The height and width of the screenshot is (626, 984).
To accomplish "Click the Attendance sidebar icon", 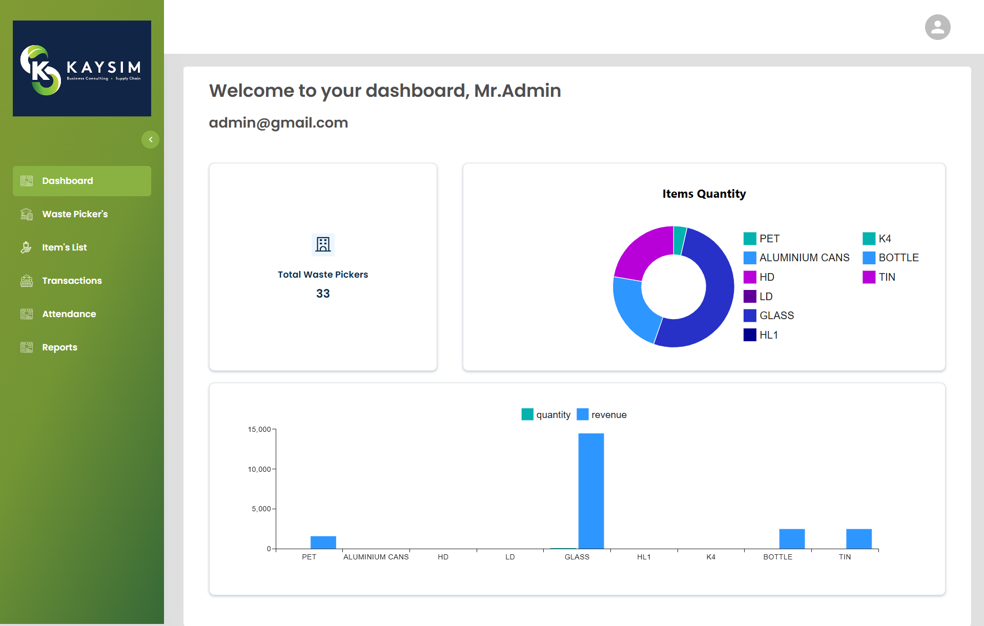I will click(27, 314).
